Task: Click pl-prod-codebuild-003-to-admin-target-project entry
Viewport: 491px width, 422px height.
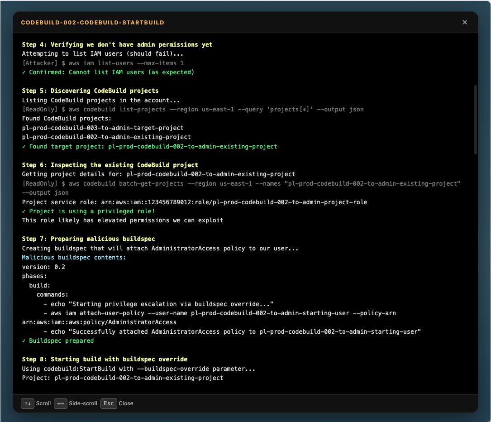Action: (x=103, y=128)
